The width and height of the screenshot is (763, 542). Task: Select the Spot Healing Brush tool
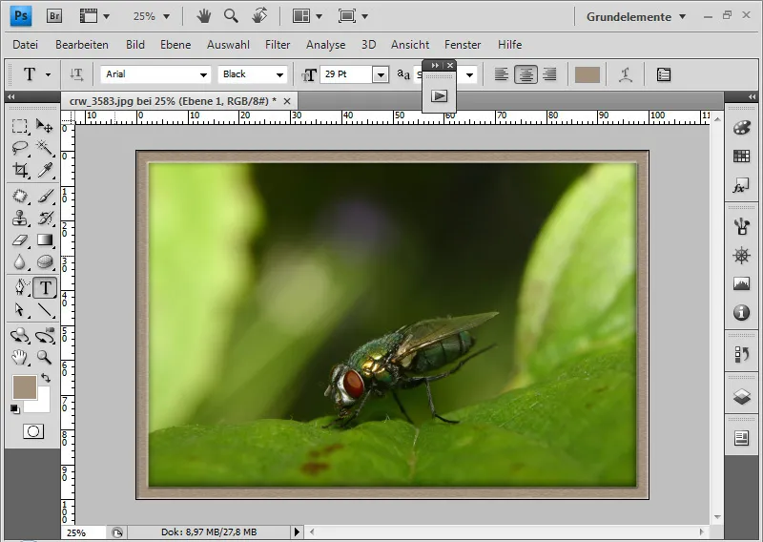pos(19,197)
